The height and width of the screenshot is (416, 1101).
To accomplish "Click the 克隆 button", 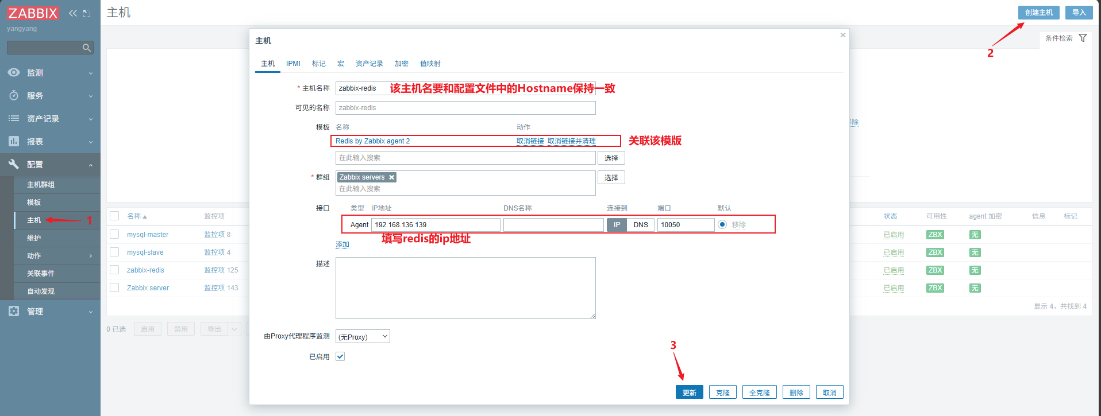I will [x=723, y=392].
